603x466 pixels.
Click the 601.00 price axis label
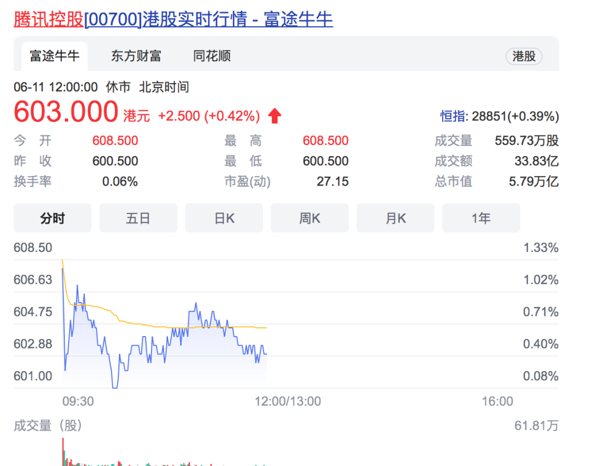tap(33, 376)
